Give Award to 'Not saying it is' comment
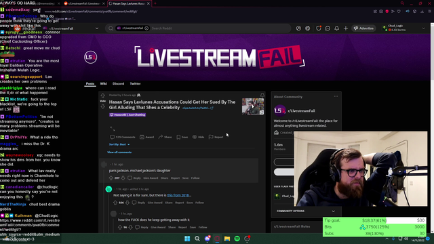Viewport: 434px width, 244px height. pos(155,203)
